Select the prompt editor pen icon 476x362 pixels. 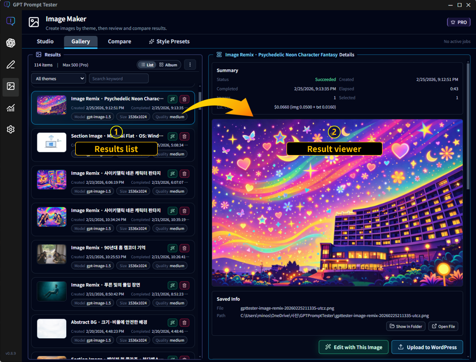(11, 65)
